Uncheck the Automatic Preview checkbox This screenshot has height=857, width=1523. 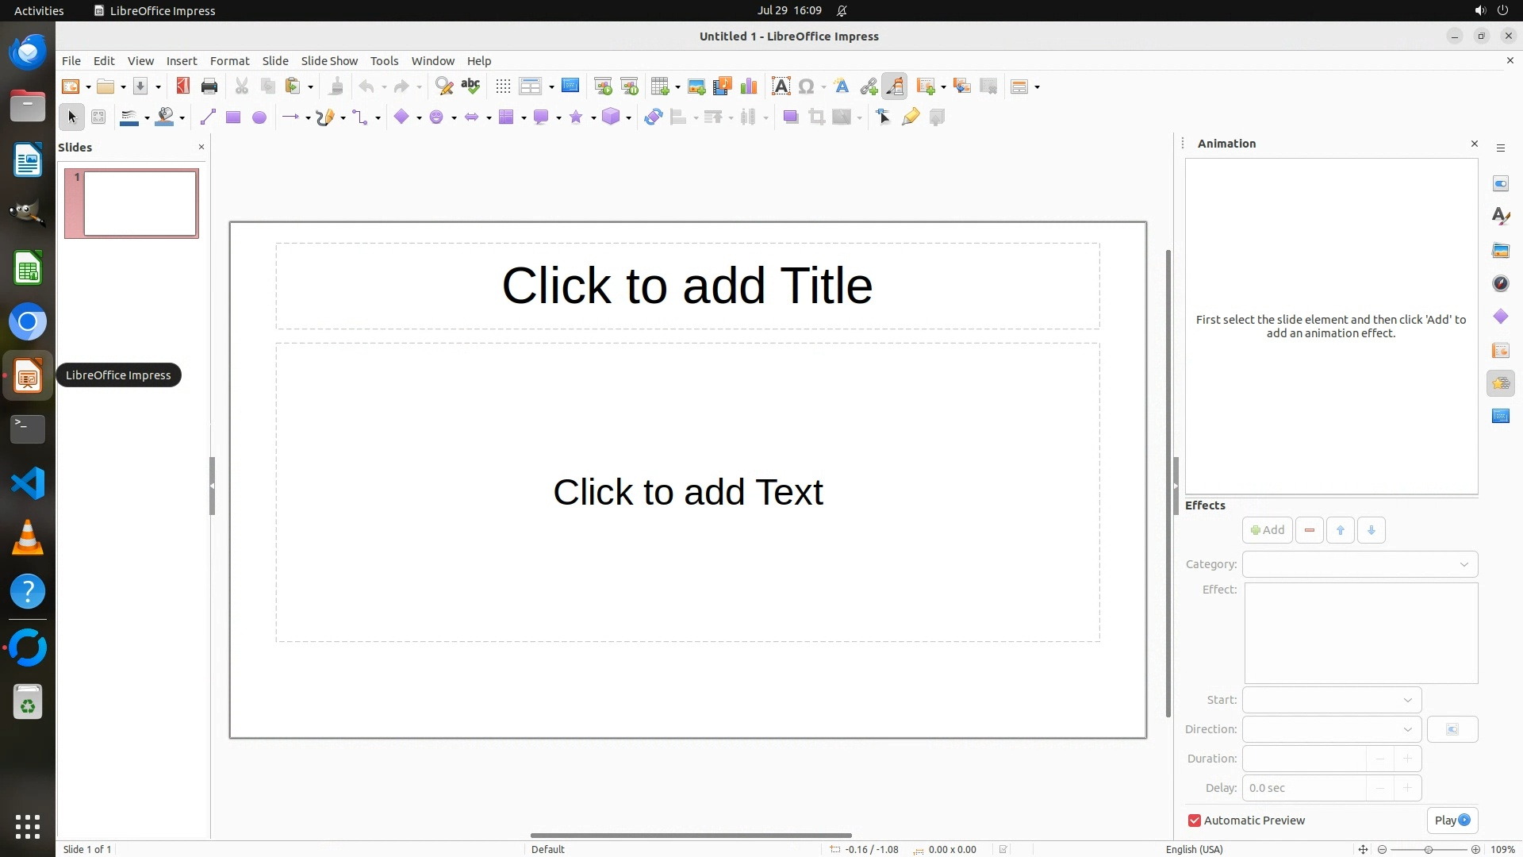tap(1195, 820)
